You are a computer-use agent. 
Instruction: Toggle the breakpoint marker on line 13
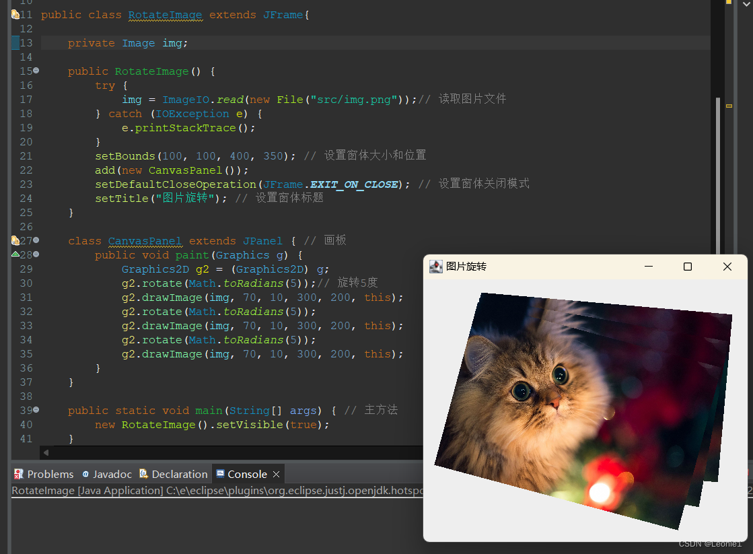pyautogui.click(x=15, y=42)
